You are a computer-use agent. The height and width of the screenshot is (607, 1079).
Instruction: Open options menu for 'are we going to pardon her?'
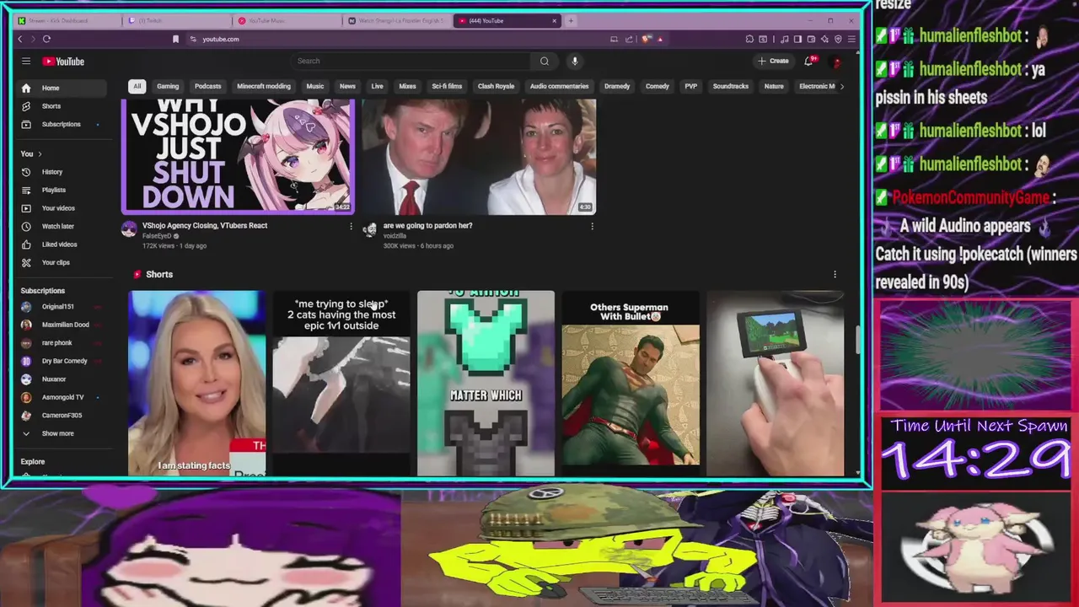592,226
